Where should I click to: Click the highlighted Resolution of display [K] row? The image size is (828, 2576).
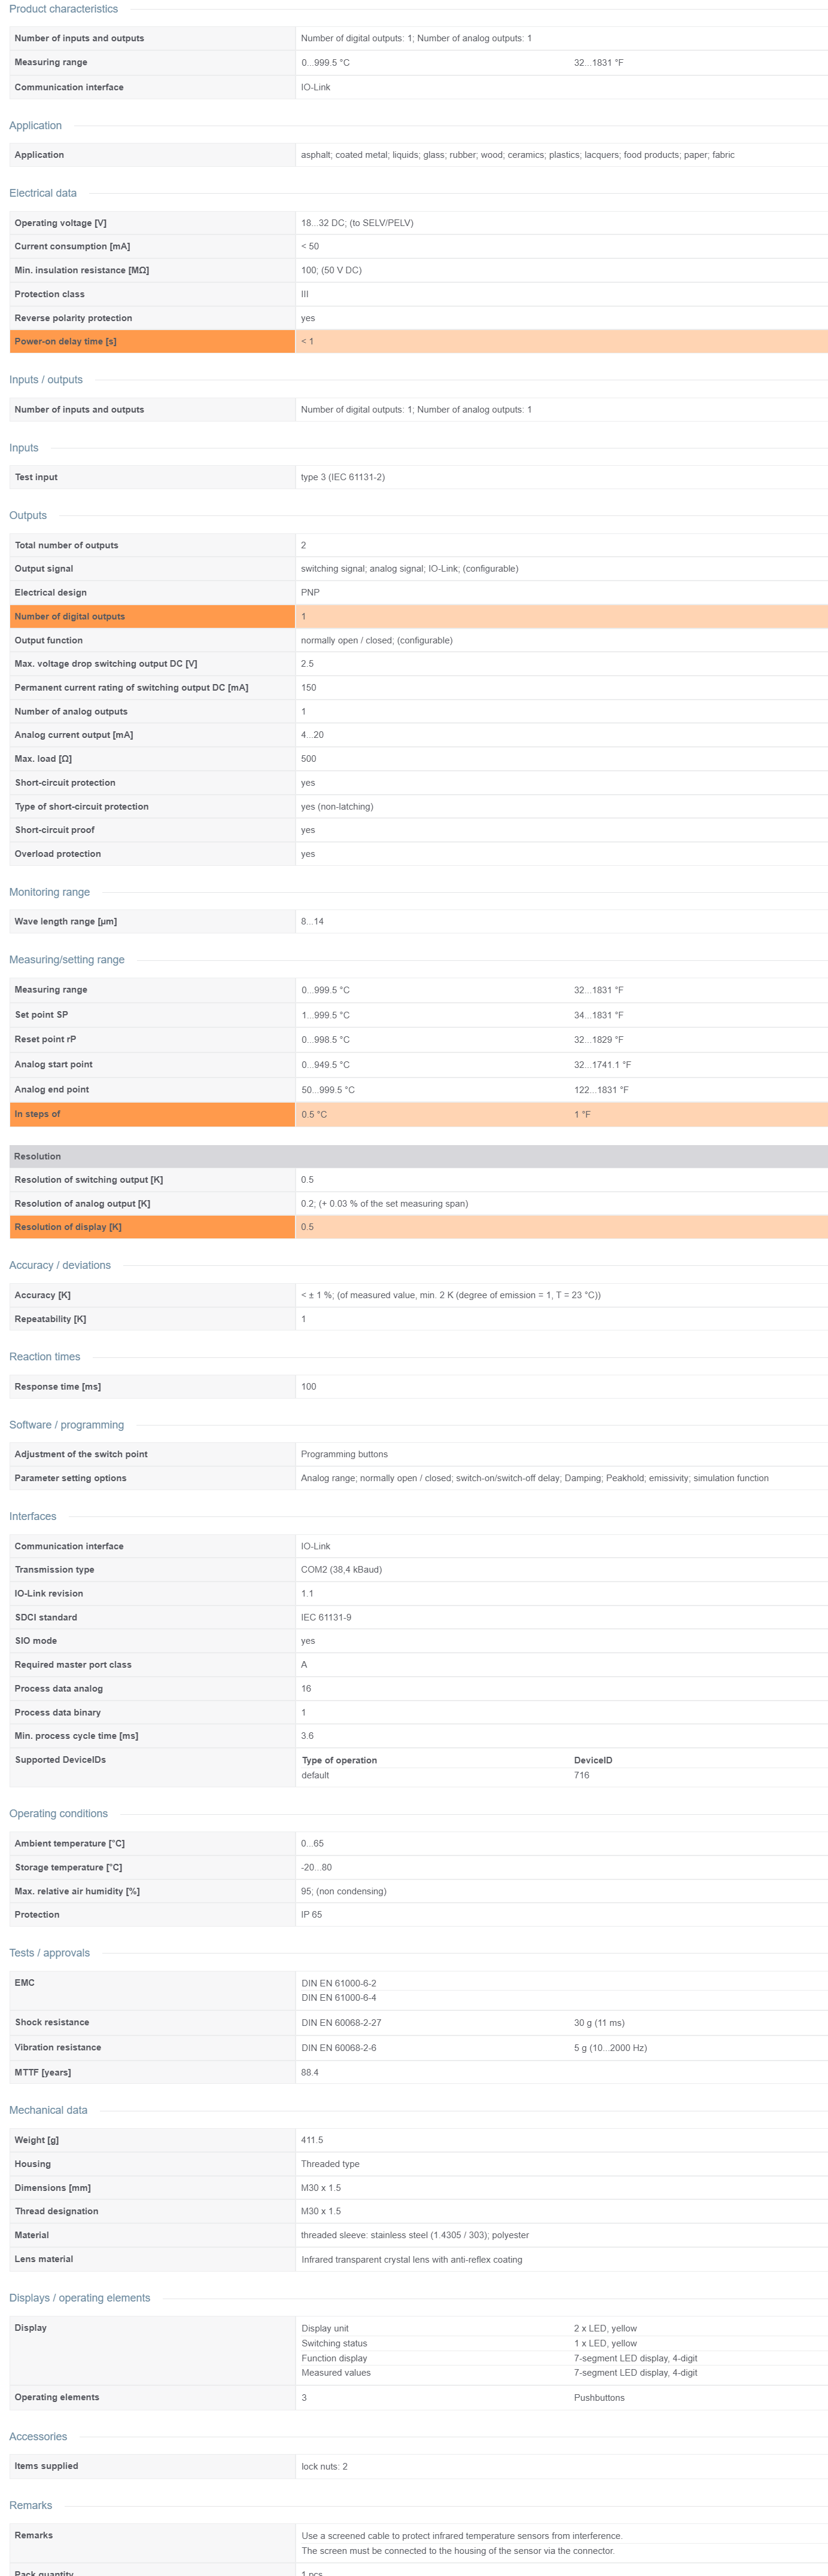point(418,1227)
